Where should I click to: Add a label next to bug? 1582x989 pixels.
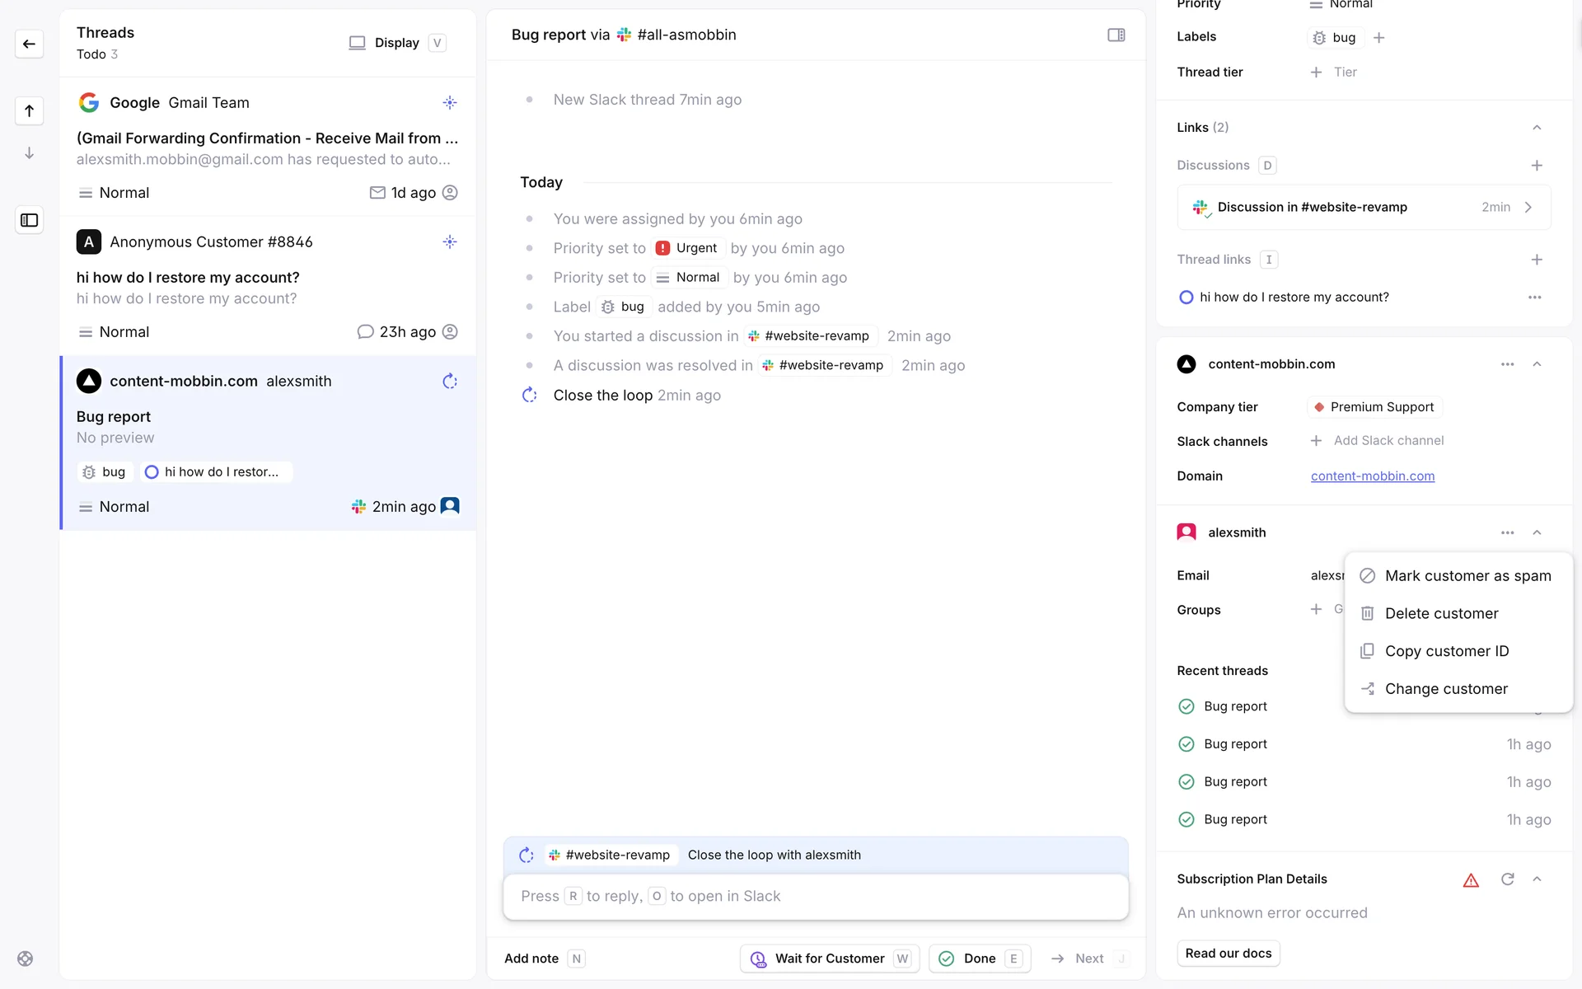pos(1379,38)
